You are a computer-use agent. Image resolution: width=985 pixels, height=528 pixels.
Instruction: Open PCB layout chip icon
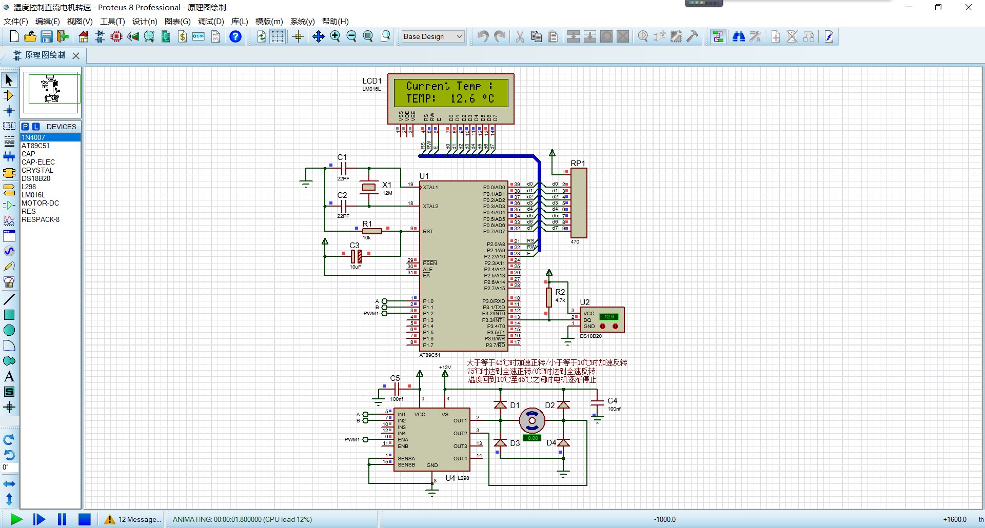(116, 36)
